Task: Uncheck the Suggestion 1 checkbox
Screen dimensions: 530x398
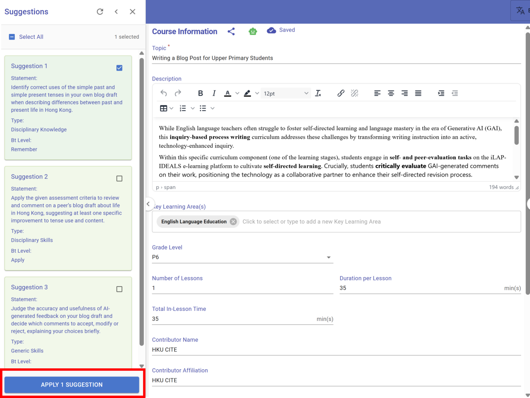Action: [119, 68]
